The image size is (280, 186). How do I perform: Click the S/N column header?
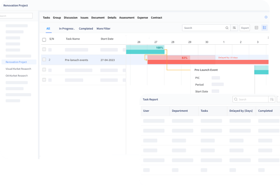[x=52, y=39]
